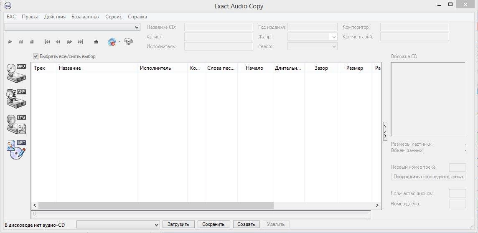Viewport: 478px width, 233px height.
Task: Click the WRI write CD icon
Action: tap(16, 150)
